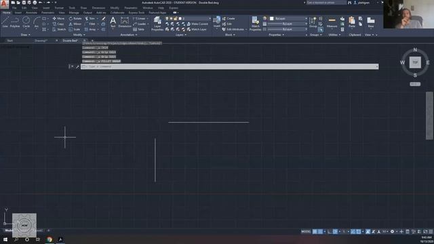This screenshot has width=434, height=244.
Task: Toggle object snap in status bar
Action: [359, 232]
